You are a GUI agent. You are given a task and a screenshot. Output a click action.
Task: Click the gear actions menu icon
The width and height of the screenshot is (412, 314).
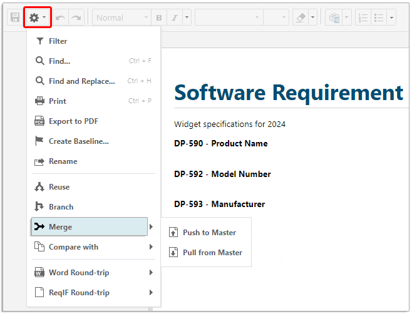pyautogui.click(x=34, y=18)
